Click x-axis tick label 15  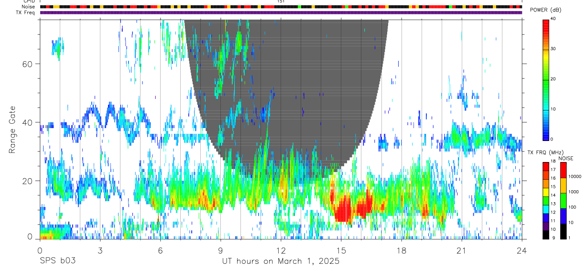[341, 250]
